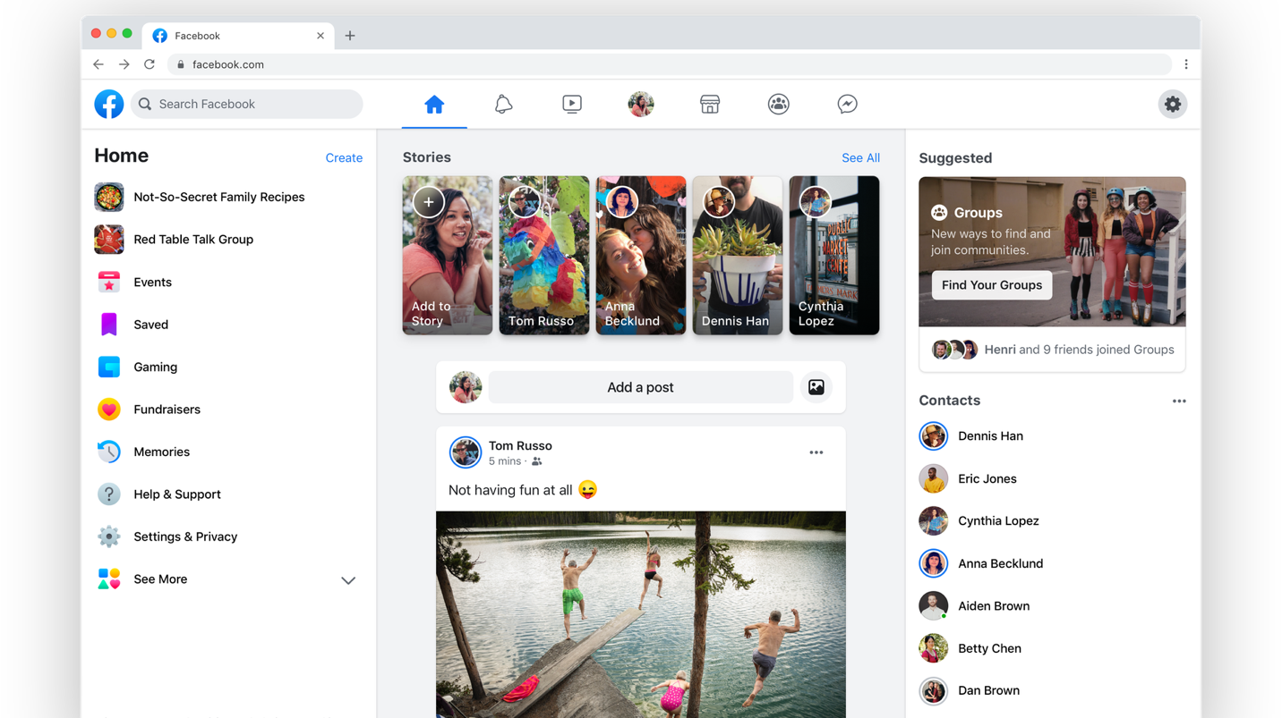The width and height of the screenshot is (1282, 718).
Task: Click the Facebook logo
Action: point(109,104)
